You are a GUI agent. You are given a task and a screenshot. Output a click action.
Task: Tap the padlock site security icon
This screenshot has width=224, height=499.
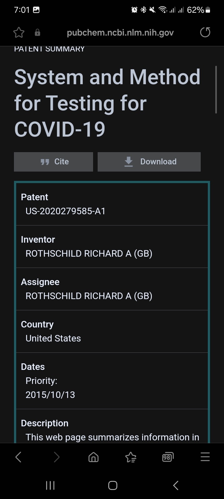[37, 32]
